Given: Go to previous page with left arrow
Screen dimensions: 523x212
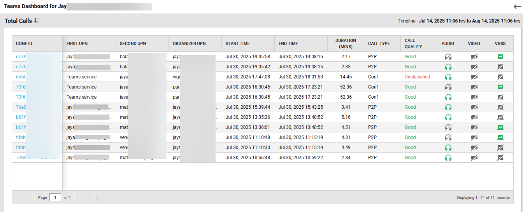Looking at the screenshot, I should click(x=28, y=197).
